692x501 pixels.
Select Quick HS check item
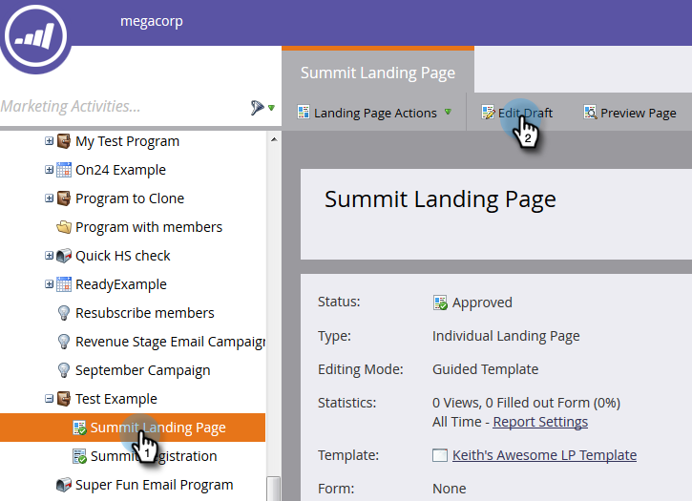[123, 256]
